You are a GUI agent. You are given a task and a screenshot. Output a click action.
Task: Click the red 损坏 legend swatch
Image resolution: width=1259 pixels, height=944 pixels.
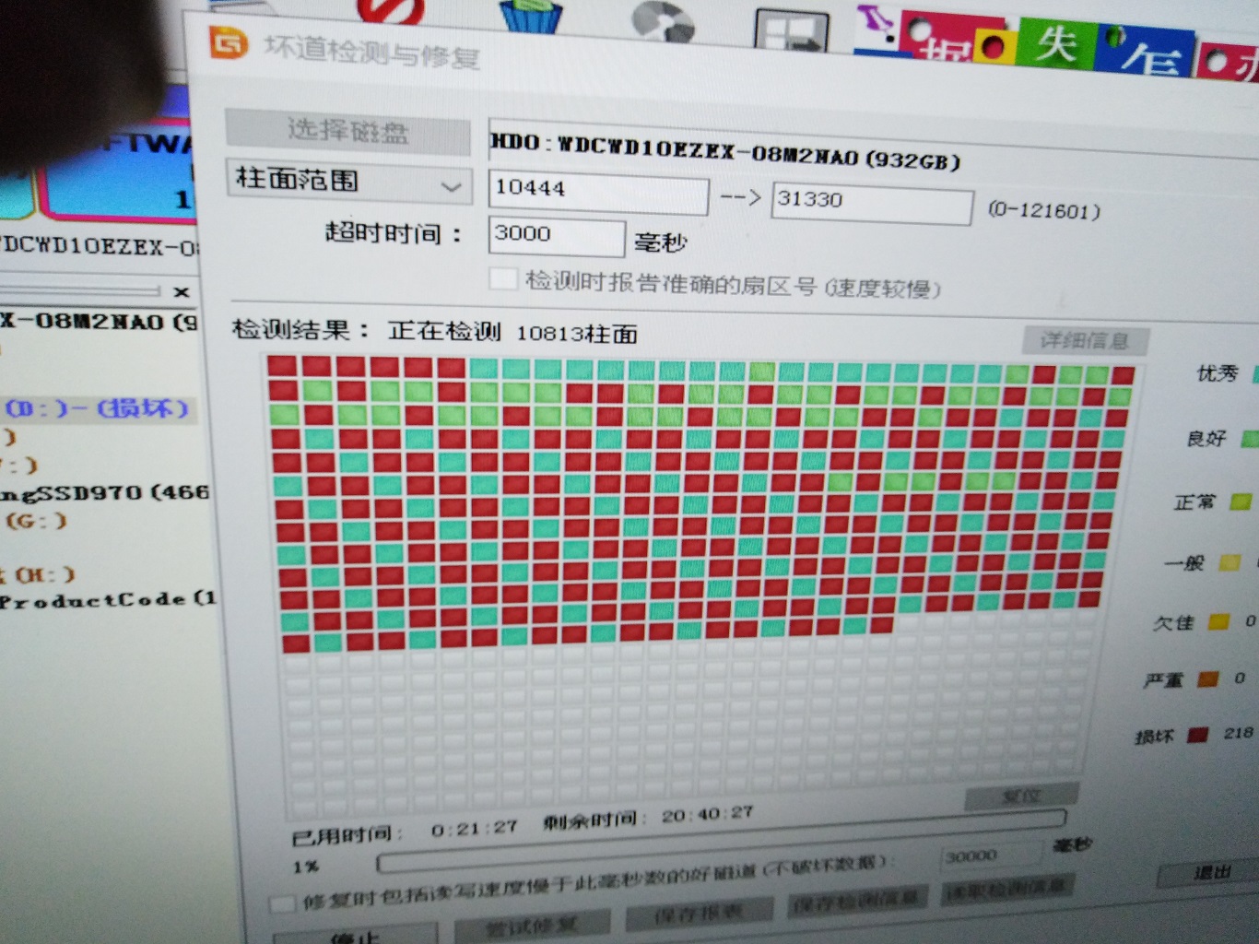click(1196, 735)
